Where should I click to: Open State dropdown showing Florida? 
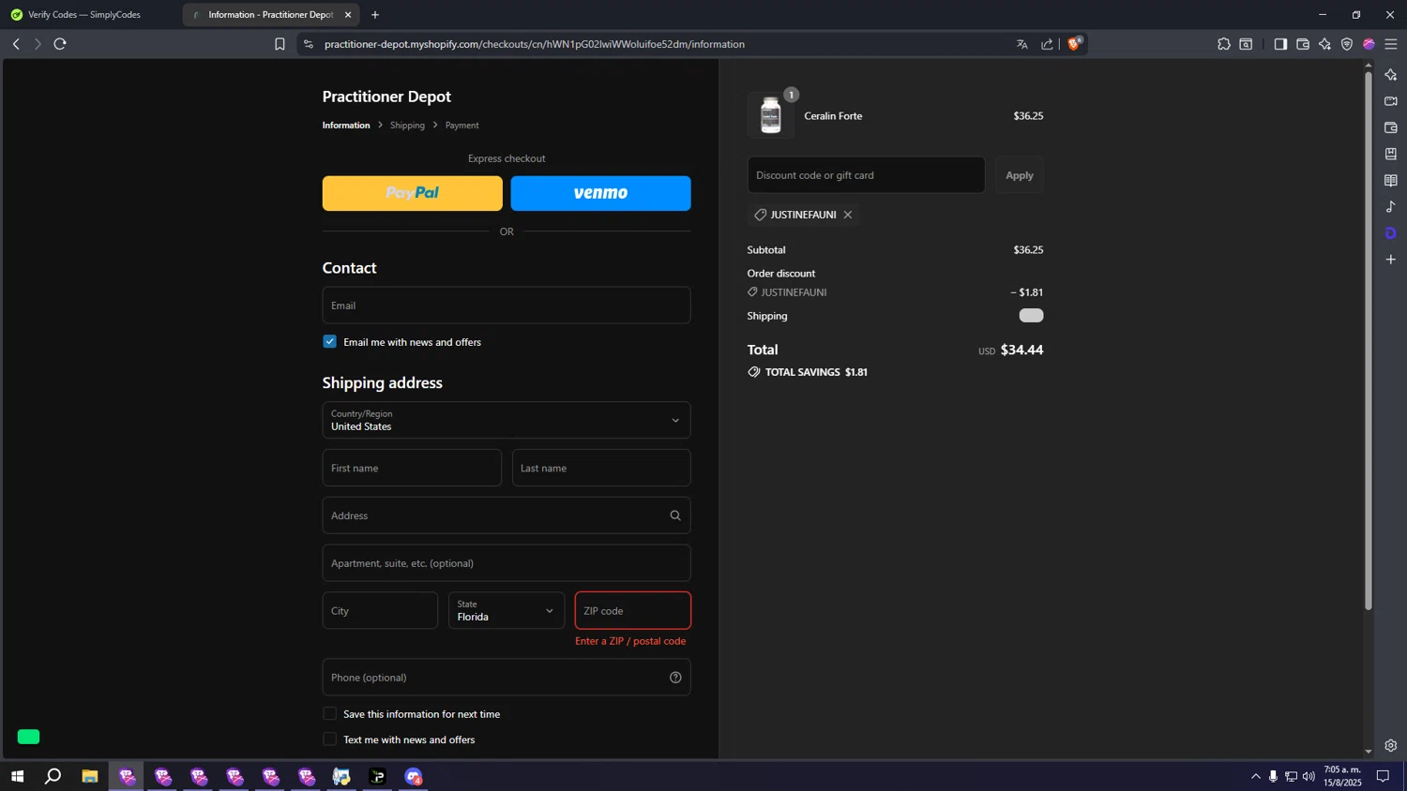click(x=507, y=610)
